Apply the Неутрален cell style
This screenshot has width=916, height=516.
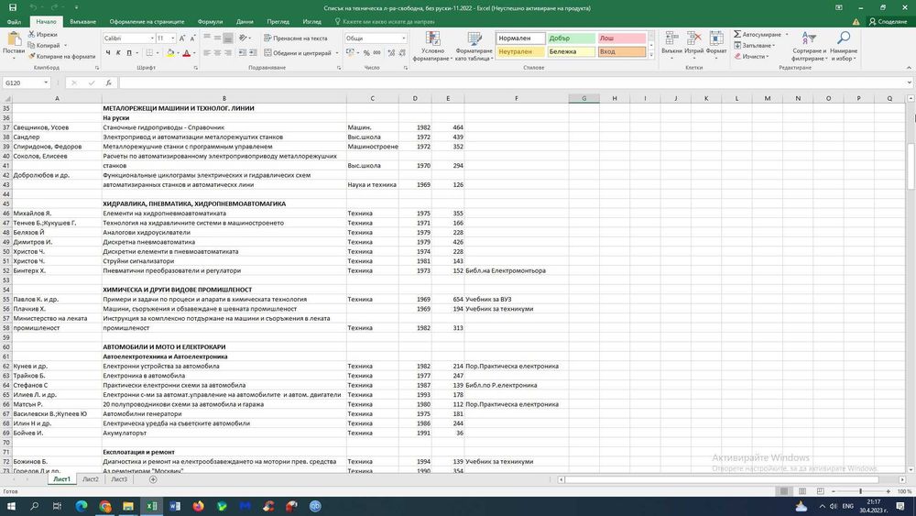pos(520,51)
